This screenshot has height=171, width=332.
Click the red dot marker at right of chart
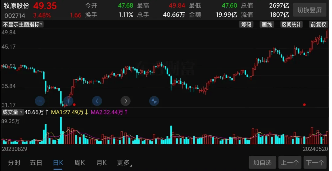pyautogui.click(x=304, y=105)
